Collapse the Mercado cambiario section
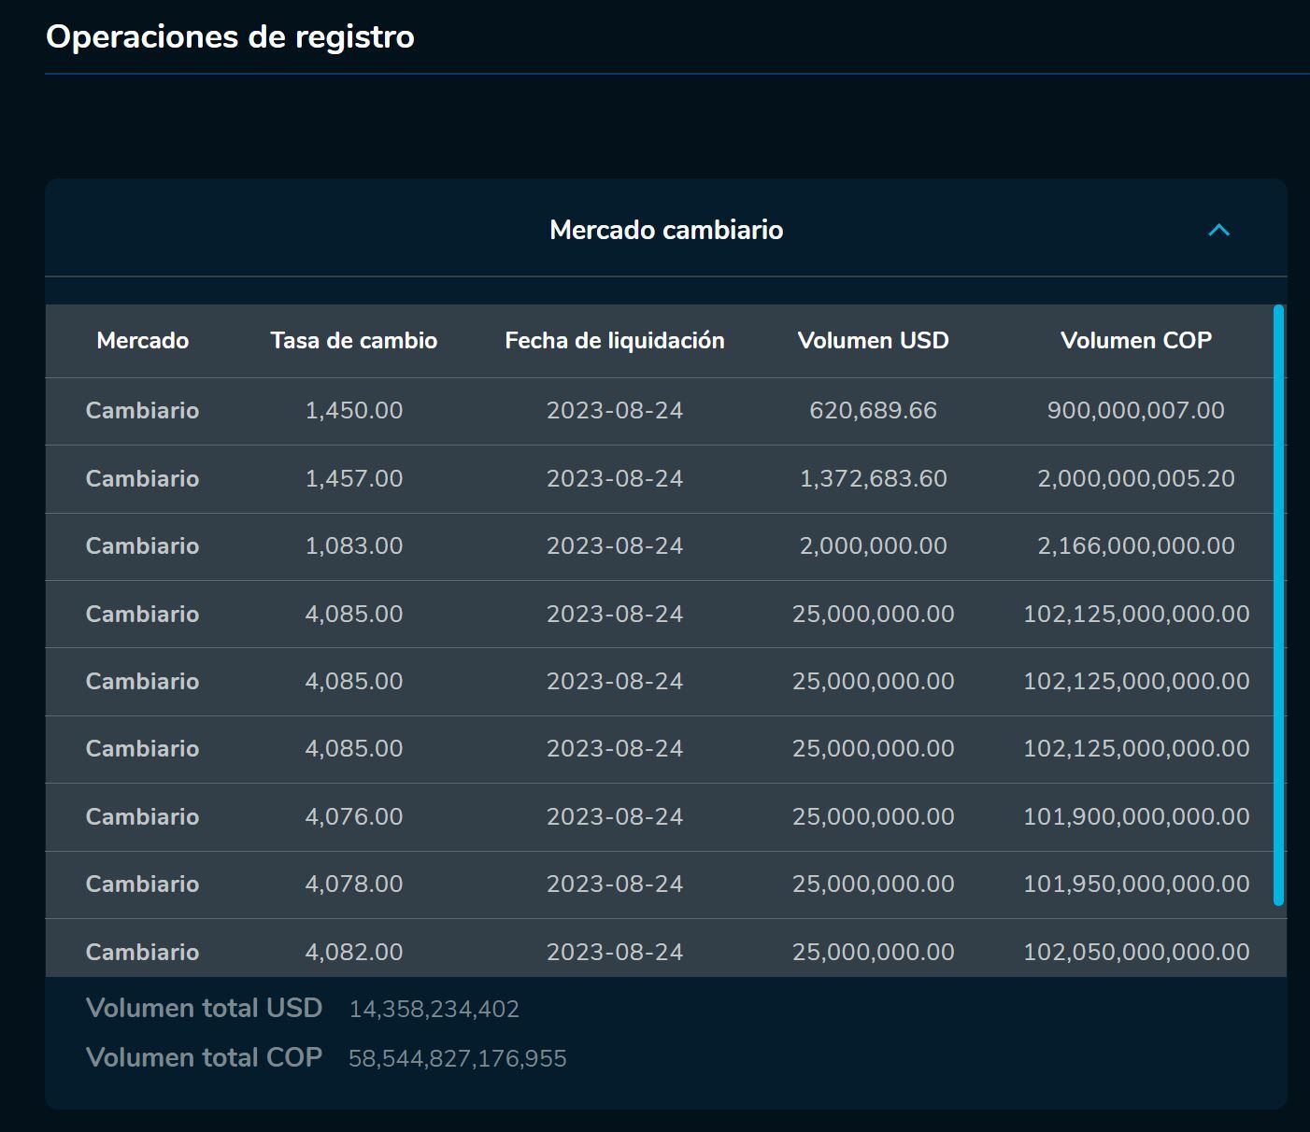The width and height of the screenshot is (1310, 1132). [x=1218, y=230]
